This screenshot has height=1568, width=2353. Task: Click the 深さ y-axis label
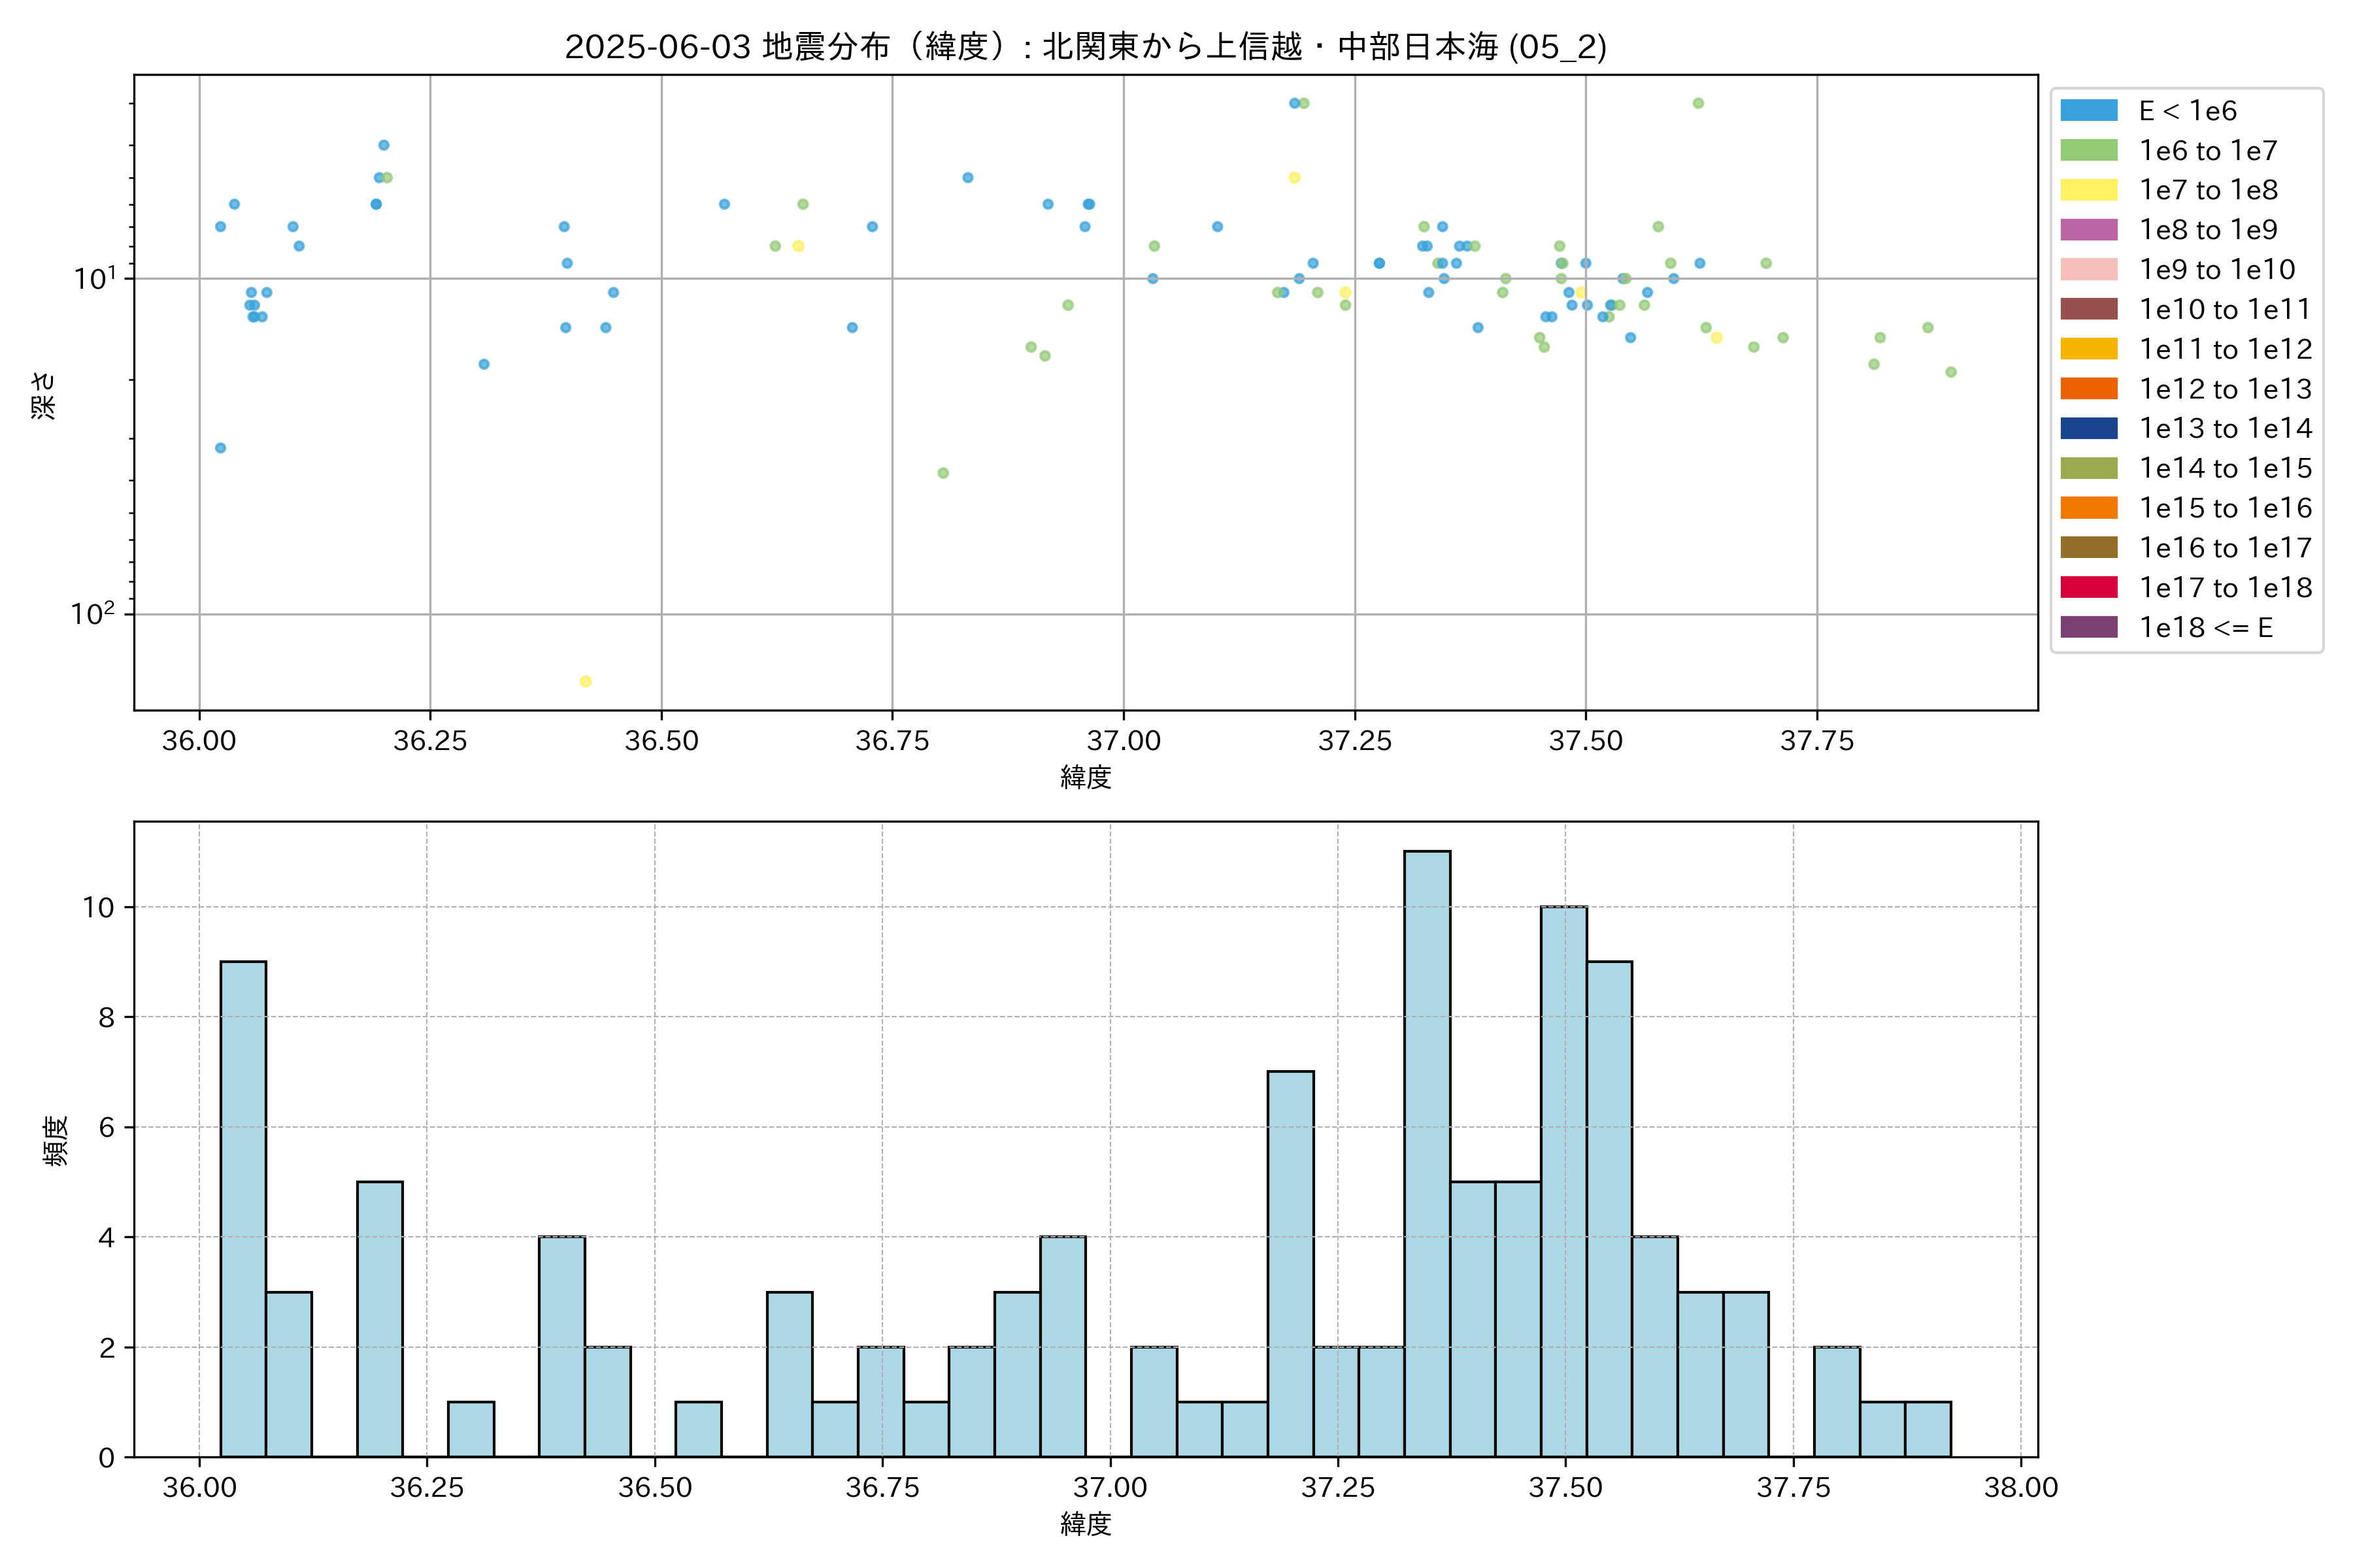coord(44,395)
